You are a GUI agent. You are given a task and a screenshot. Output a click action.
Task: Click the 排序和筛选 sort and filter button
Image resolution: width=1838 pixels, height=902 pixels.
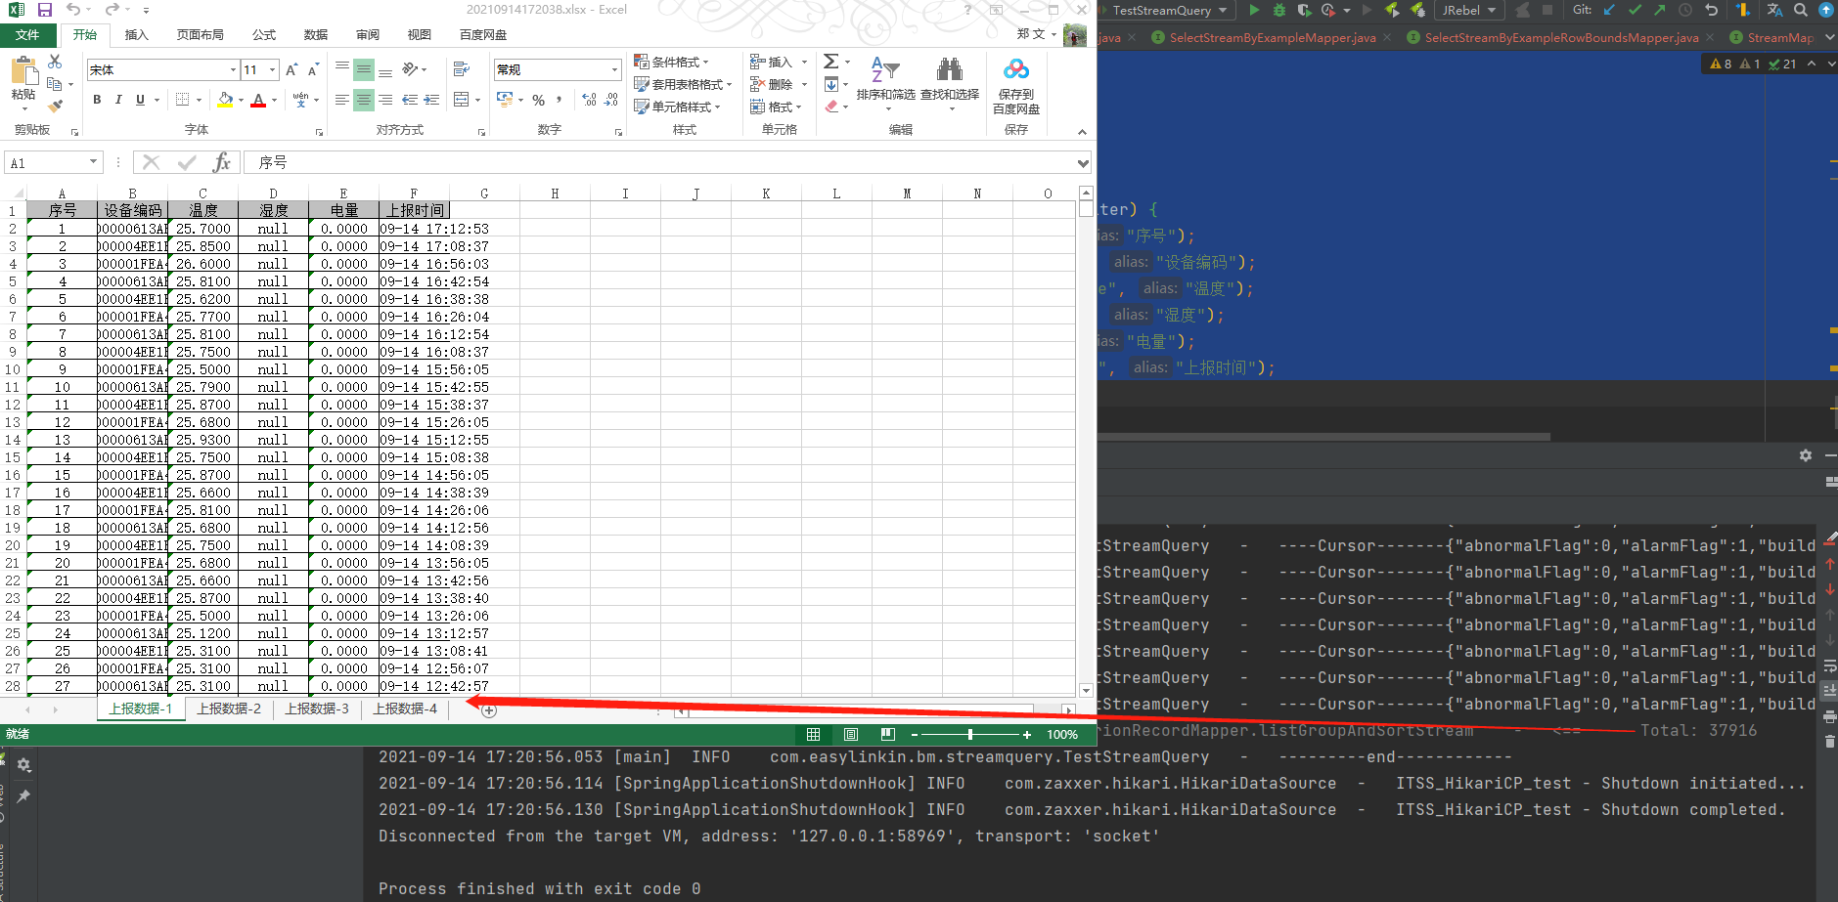click(x=885, y=82)
